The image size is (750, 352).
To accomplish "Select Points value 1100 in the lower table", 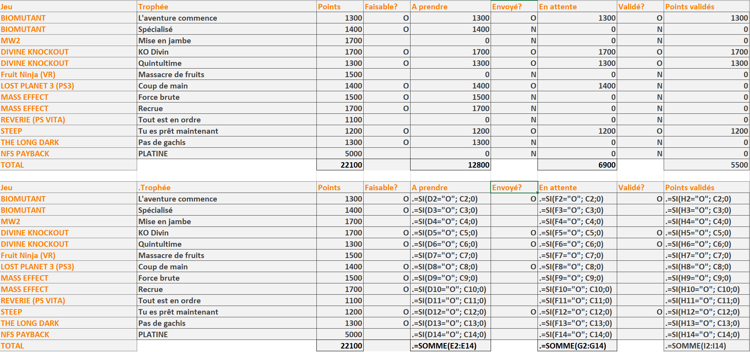I will 340,301.
